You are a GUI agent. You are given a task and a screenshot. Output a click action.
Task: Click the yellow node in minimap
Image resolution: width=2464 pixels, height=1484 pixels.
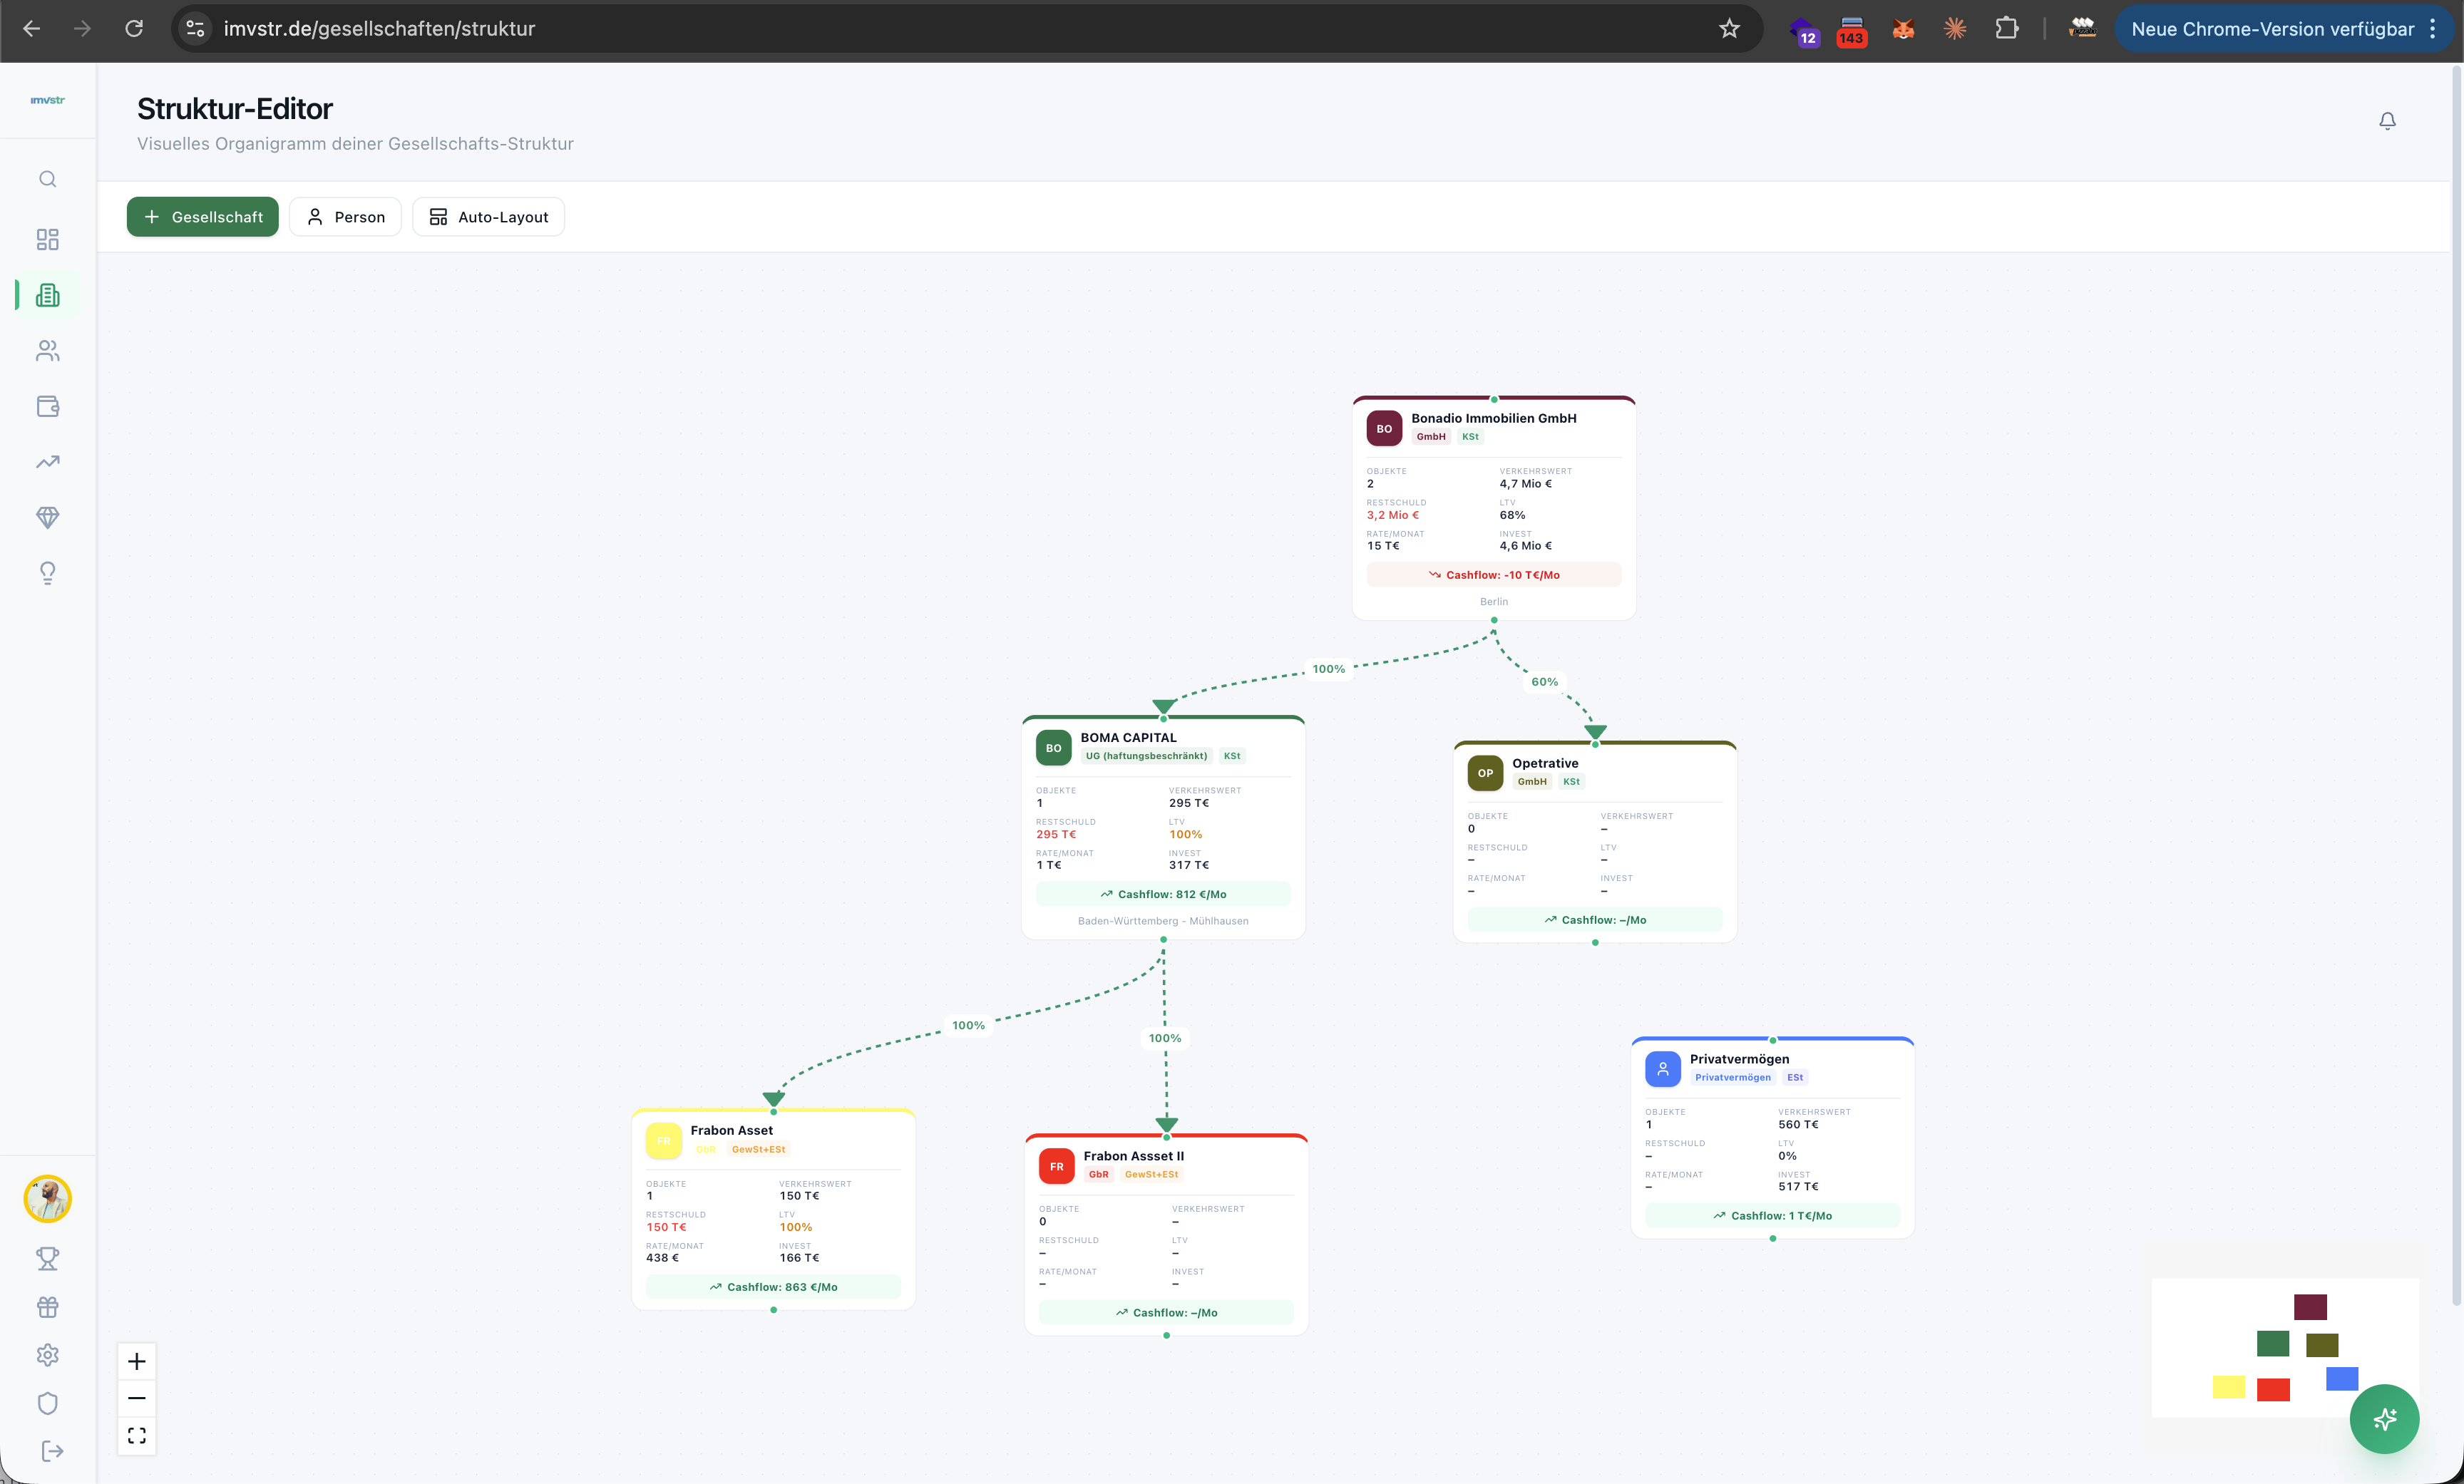(x=2228, y=1387)
